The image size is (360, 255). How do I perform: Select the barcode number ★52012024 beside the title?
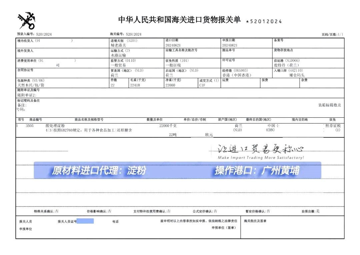click(264, 21)
